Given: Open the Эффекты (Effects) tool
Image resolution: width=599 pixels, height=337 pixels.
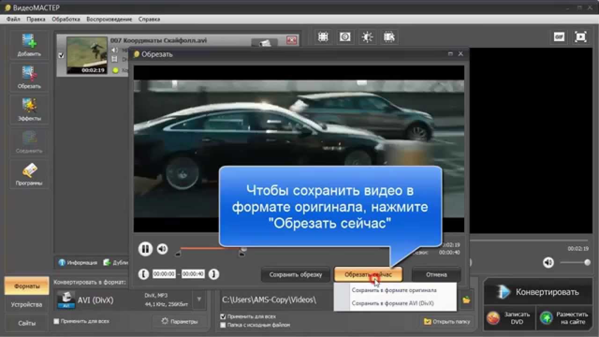Looking at the screenshot, I should [29, 110].
